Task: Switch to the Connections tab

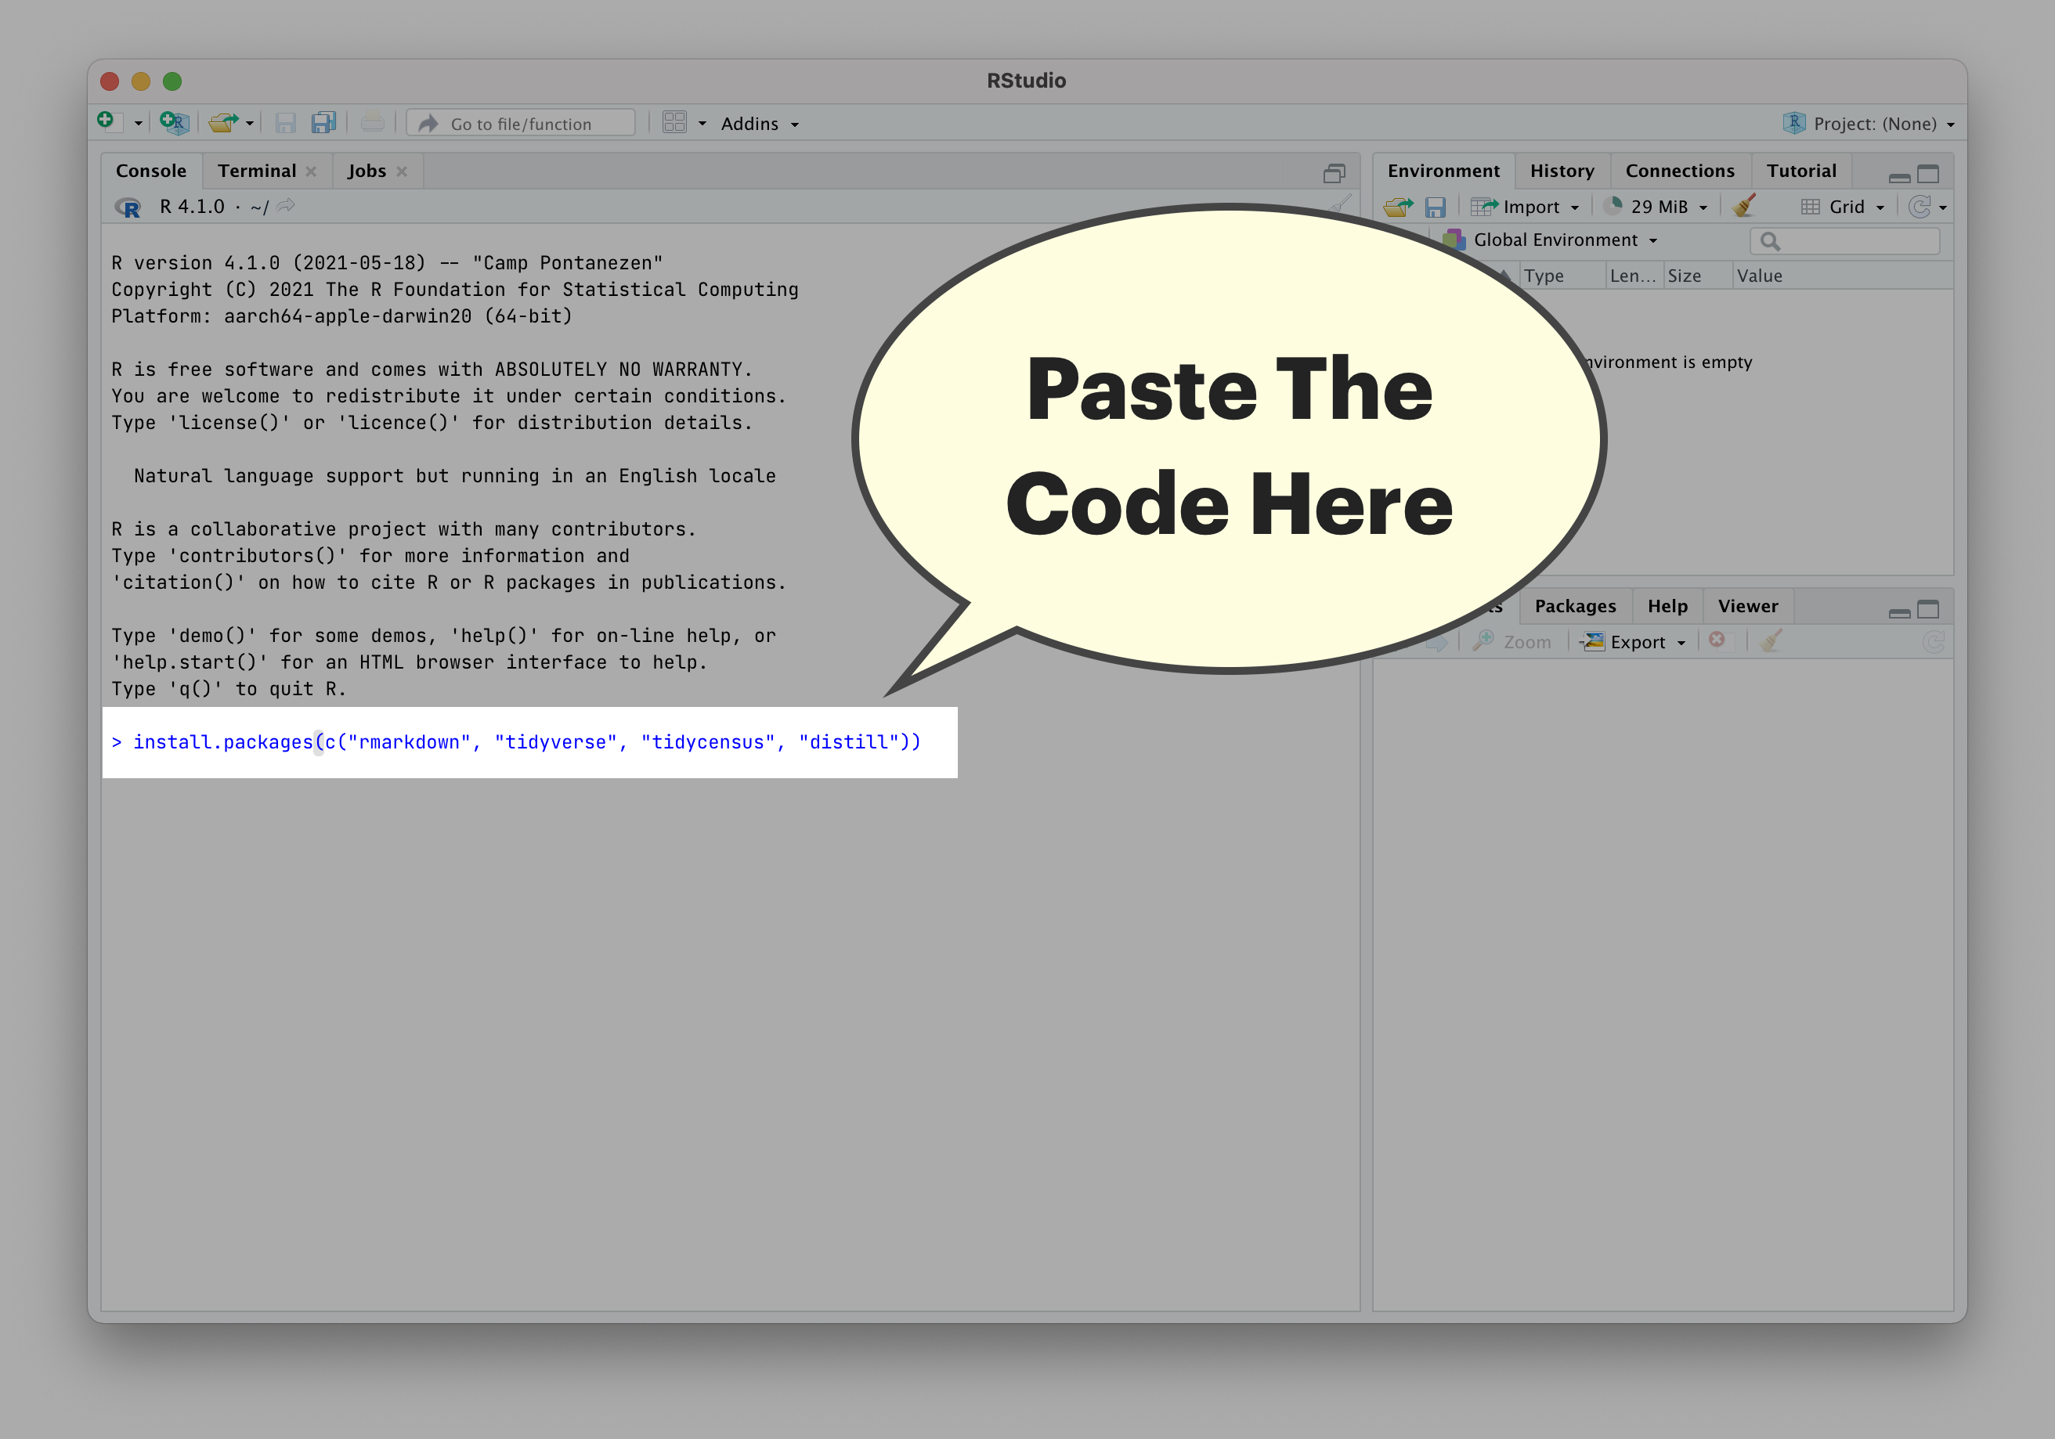Action: tap(1680, 171)
